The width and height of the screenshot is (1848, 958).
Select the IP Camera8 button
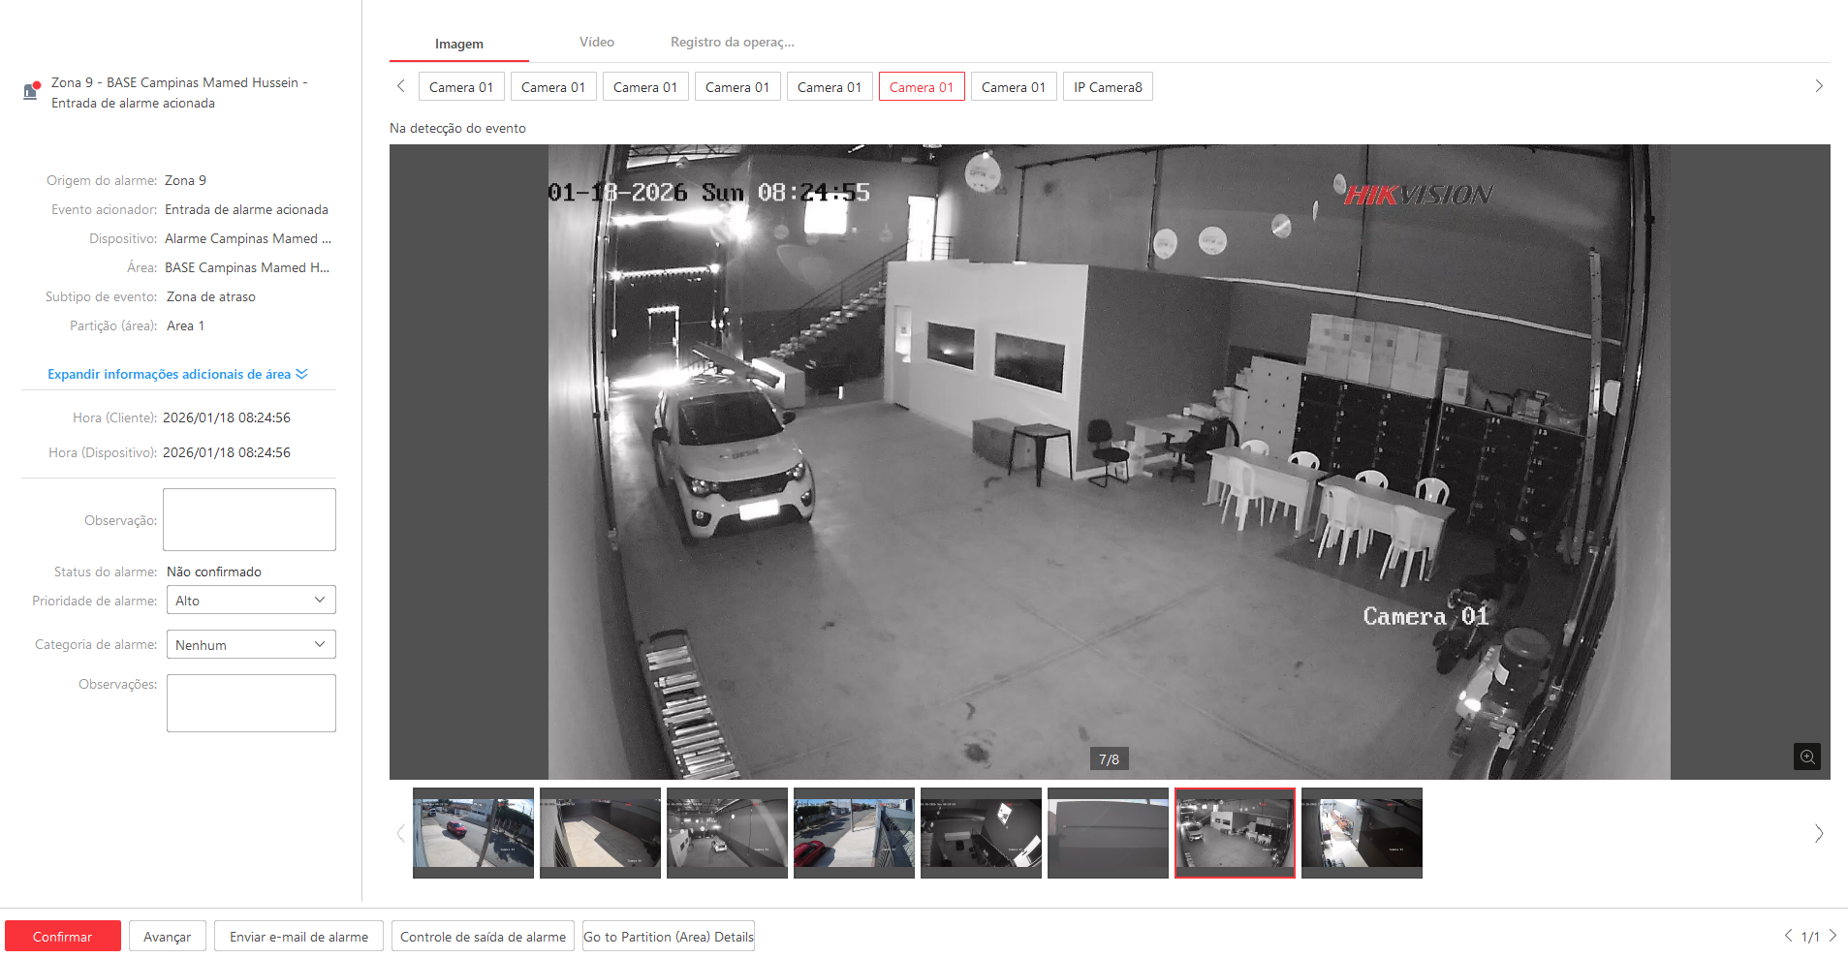click(1107, 87)
